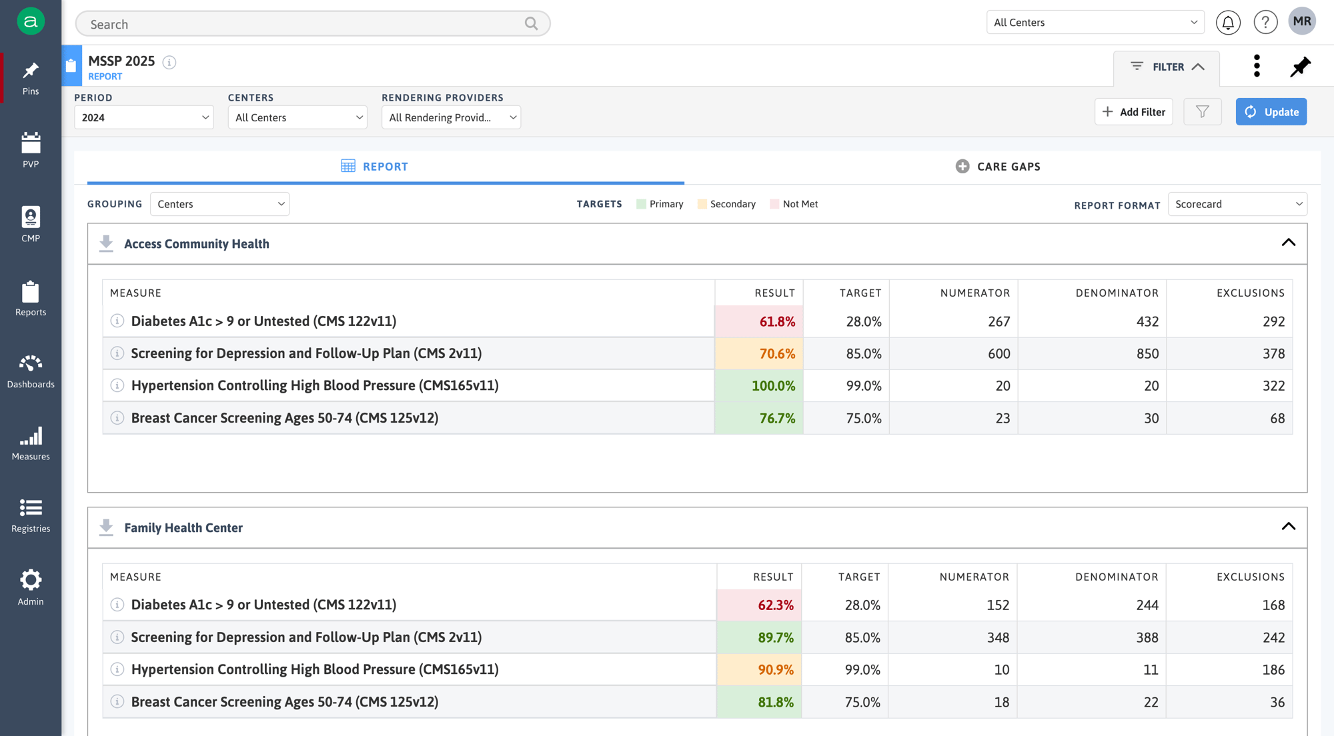Info icon for Family Health Hypertension row
Screen dimensions: 1334x736
pyautogui.click(x=117, y=669)
